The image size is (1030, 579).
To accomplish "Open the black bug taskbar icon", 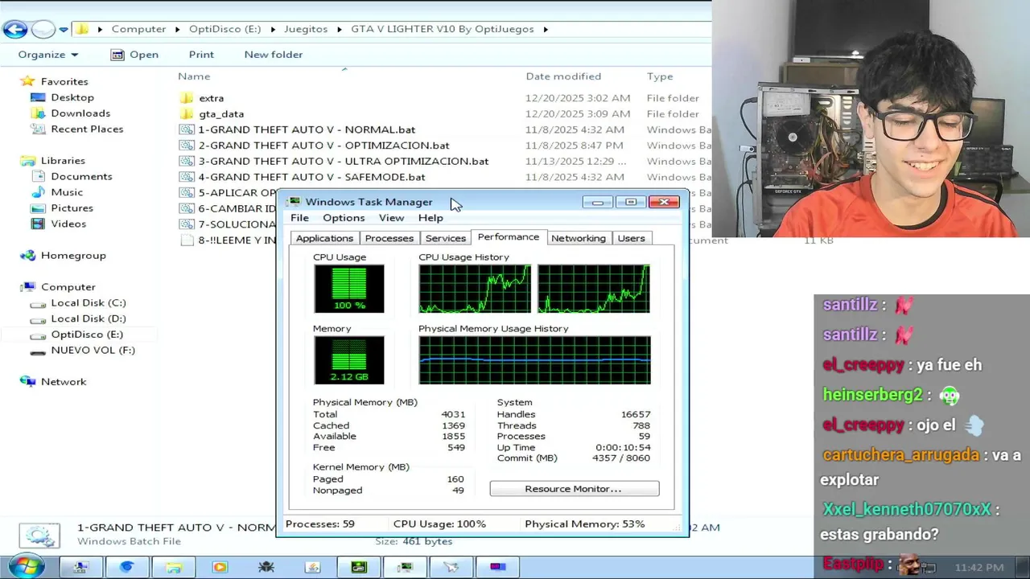I will pyautogui.click(x=266, y=567).
